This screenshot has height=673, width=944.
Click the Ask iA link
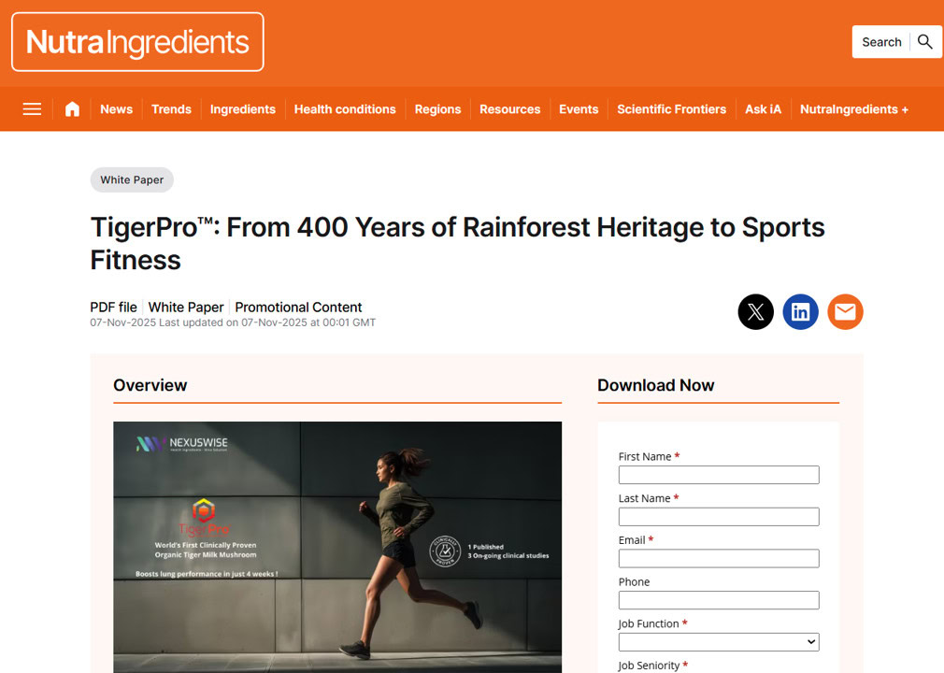[x=763, y=109]
